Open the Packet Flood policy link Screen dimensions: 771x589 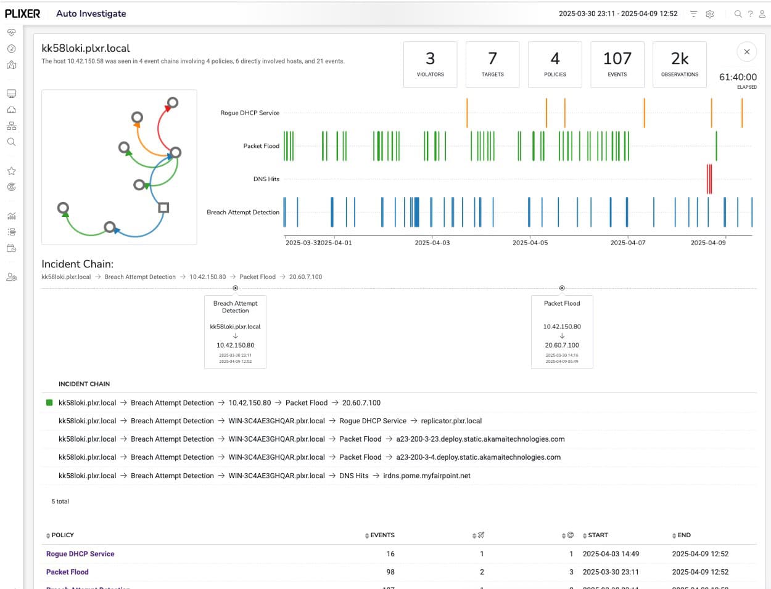67,572
